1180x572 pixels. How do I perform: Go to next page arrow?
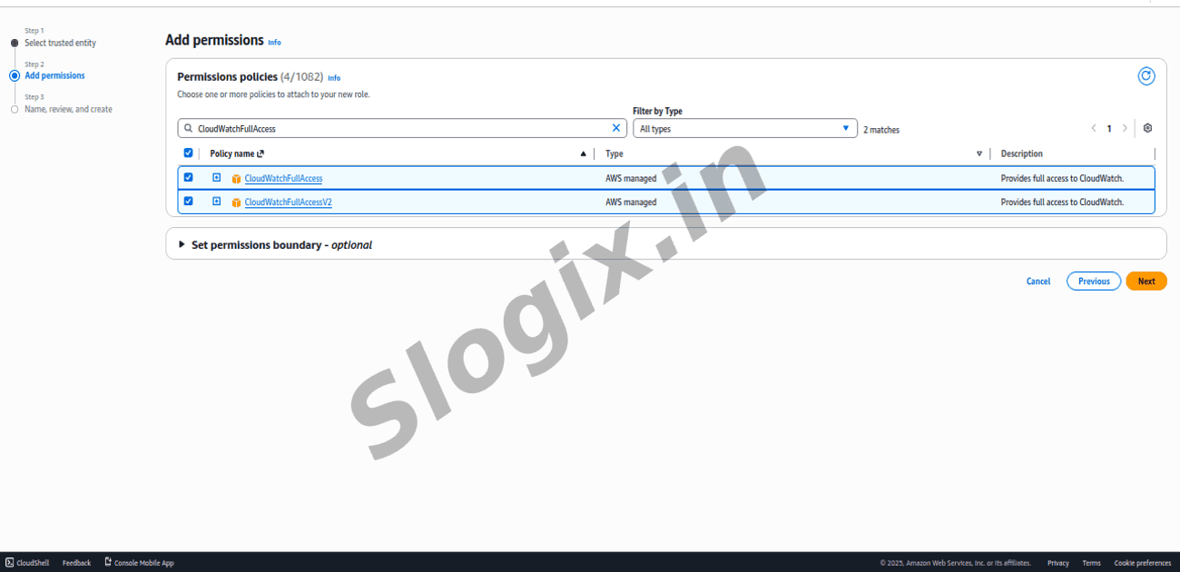pyautogui.click(x=1125, y=129)
